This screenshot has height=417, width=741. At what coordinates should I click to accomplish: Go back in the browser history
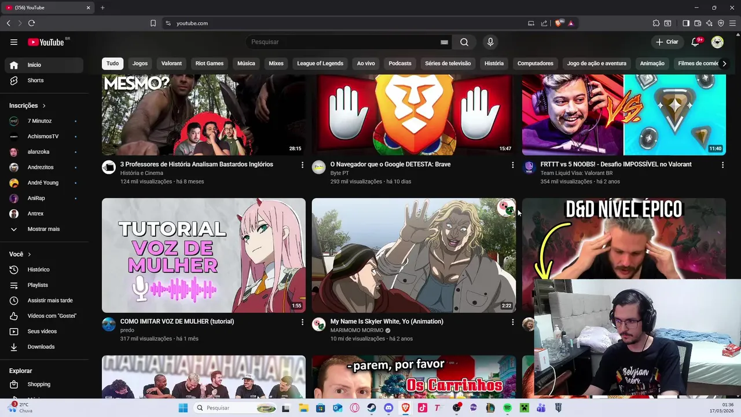click(x=8, y=23)
